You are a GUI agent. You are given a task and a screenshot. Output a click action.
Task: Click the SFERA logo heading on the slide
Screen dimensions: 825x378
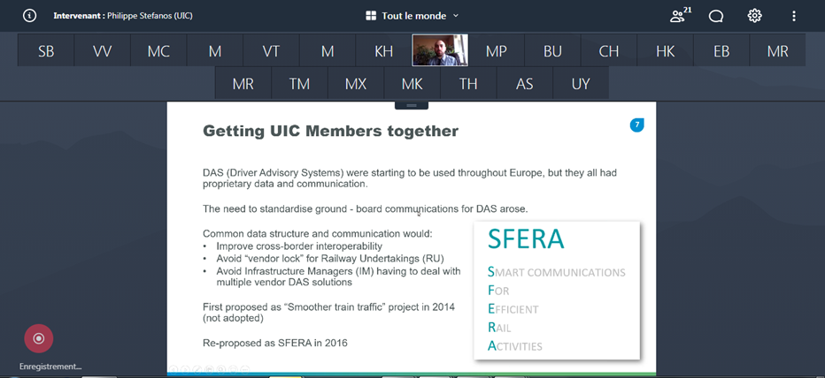point(526,238)
